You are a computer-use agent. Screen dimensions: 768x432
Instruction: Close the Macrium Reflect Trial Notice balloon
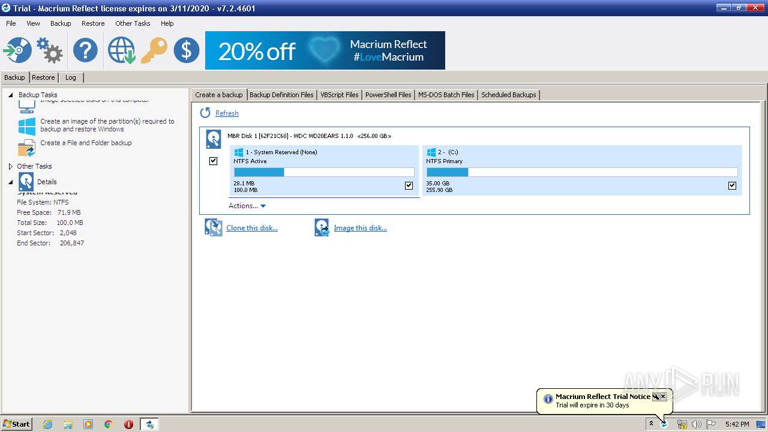(x=663, y=397)
